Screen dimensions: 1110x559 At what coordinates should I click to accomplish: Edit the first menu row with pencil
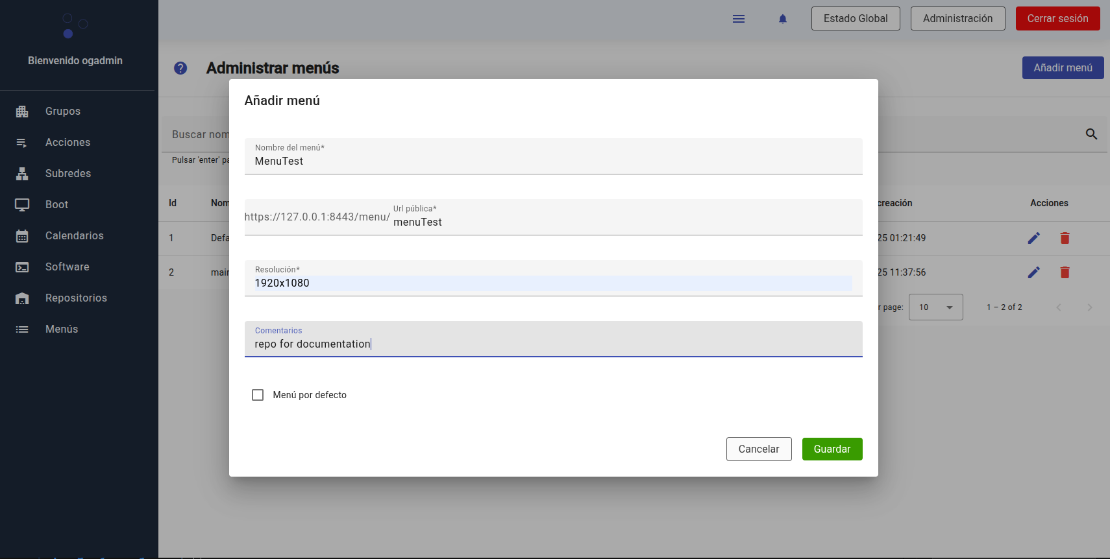(1033, 238)
